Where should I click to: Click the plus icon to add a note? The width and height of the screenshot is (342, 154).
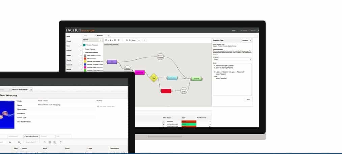98,106
